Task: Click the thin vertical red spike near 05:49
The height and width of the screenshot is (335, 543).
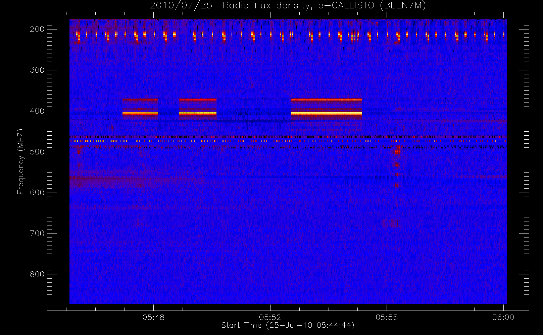Action: tap(199, 55)
